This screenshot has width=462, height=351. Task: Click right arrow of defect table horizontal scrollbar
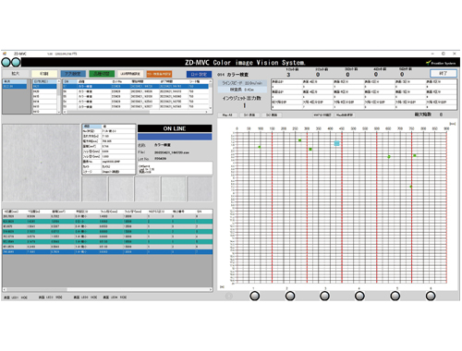(211, 289)
